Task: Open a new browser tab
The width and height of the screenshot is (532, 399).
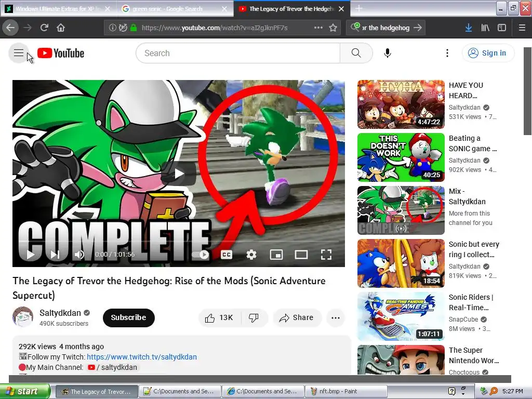Action: pyautogui.click(x=358, y=9)
